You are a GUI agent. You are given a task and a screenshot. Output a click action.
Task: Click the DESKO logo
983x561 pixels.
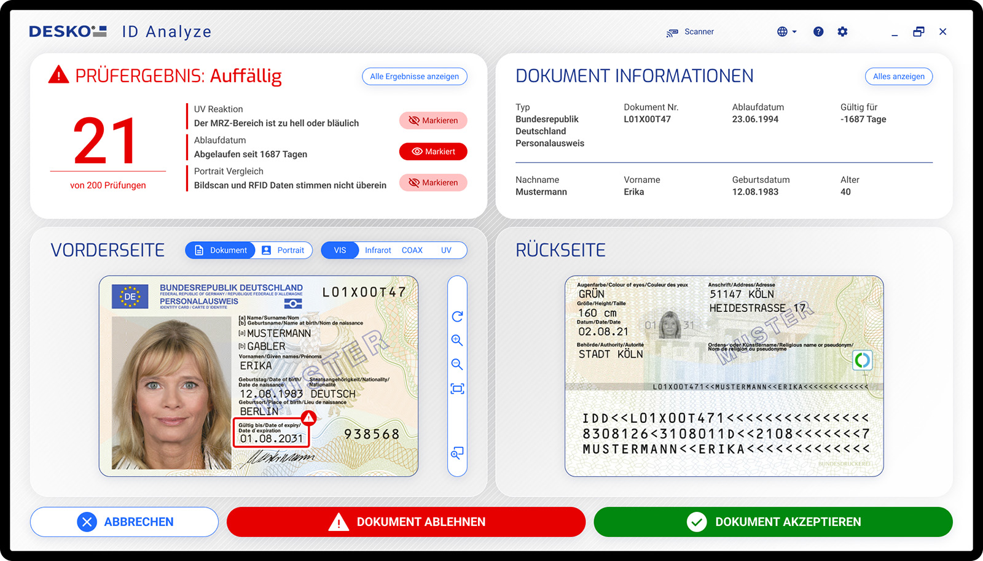(x=68, y=31)
